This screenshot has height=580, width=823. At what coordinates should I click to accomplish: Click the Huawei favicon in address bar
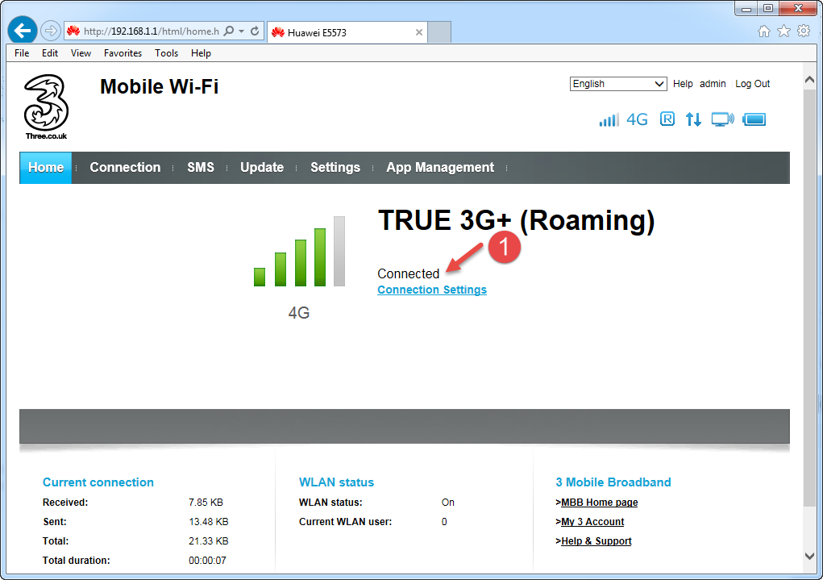73,31
